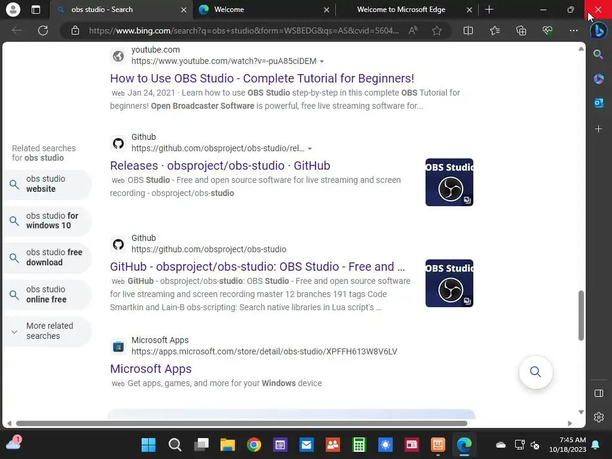Open the Microsoft Apps result link

151,369
